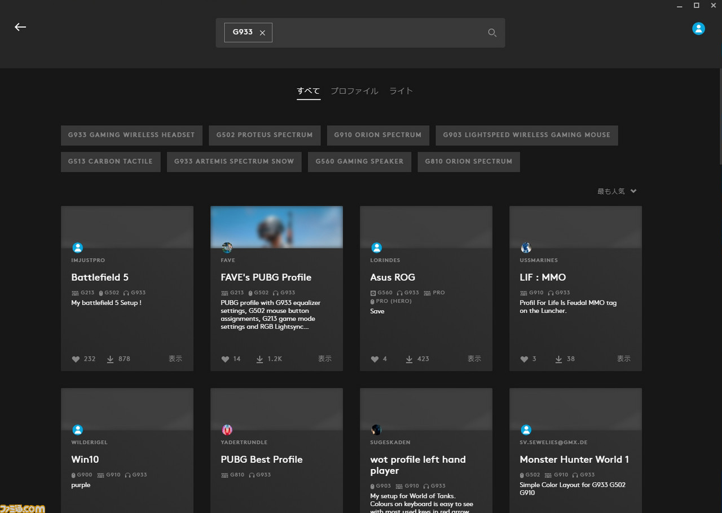This screenshot has width=722, height=513.
Task: Download the LIF : MMO profile
Action: 558,359
